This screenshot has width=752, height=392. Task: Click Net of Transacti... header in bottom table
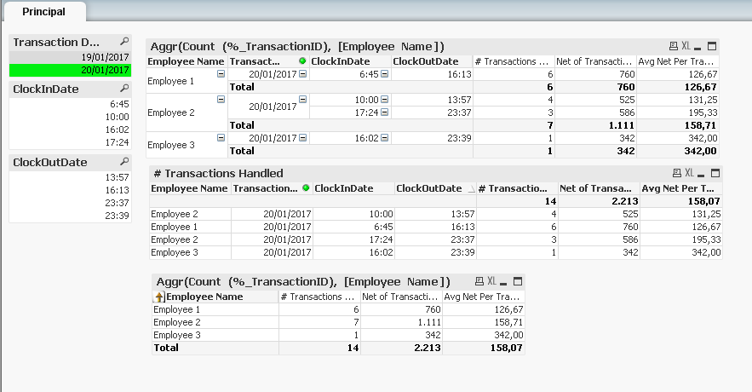click(x=401, y=297)
